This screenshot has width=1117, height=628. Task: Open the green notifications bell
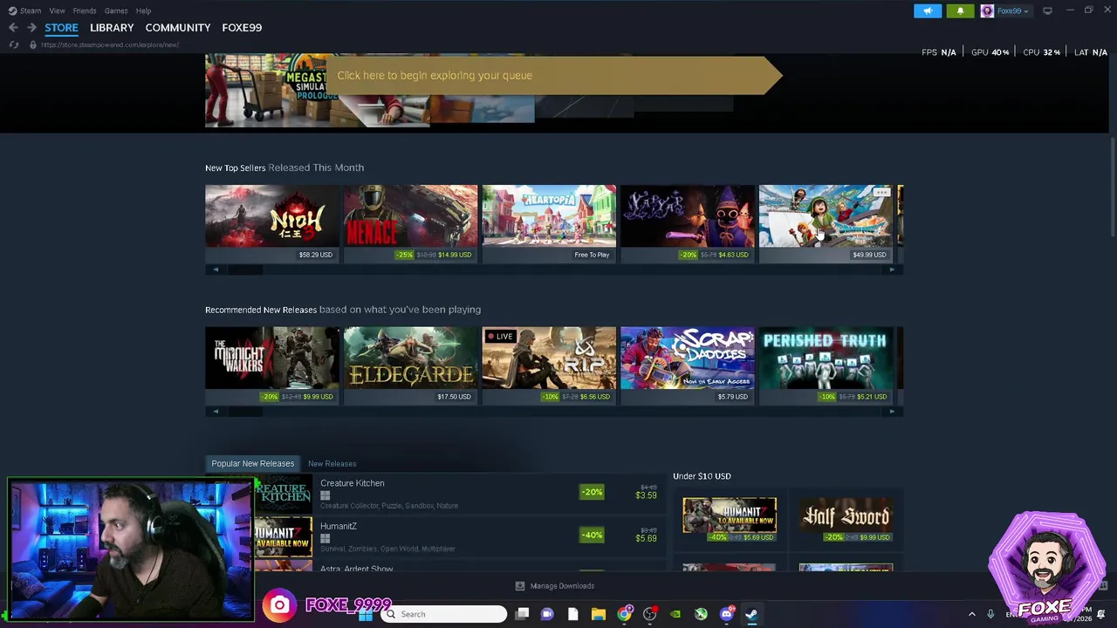[x=960, y=10]
